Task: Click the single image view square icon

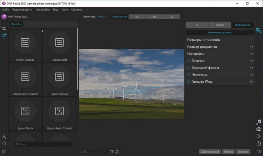Action: coord(111,151)
